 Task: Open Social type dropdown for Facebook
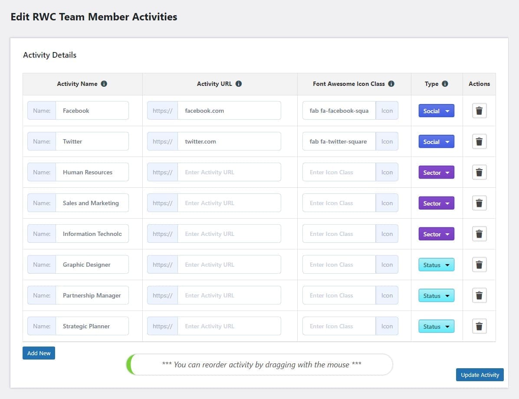point(436,111)
